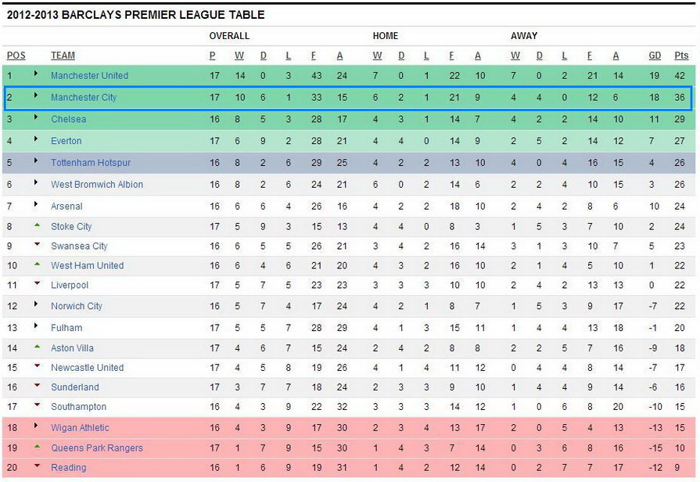The image size is (700, 482).
Task: Sort by the TEAM column header
Action: [x=63, y=56]
